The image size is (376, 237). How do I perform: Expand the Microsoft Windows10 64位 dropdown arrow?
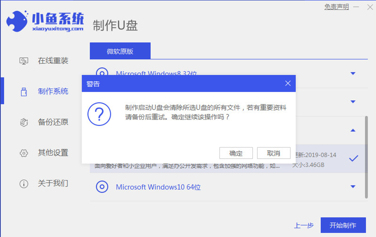[353, 187]
